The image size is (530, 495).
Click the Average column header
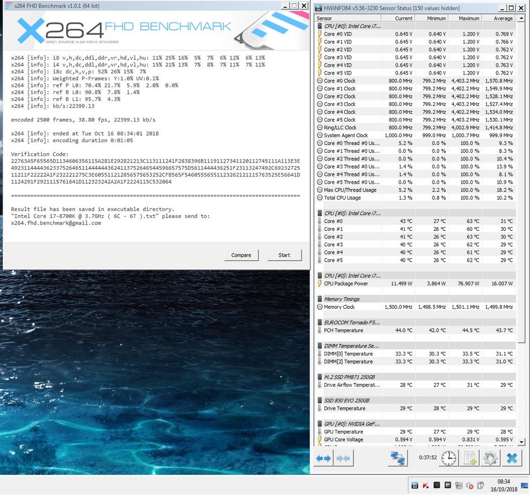point(498,18)
